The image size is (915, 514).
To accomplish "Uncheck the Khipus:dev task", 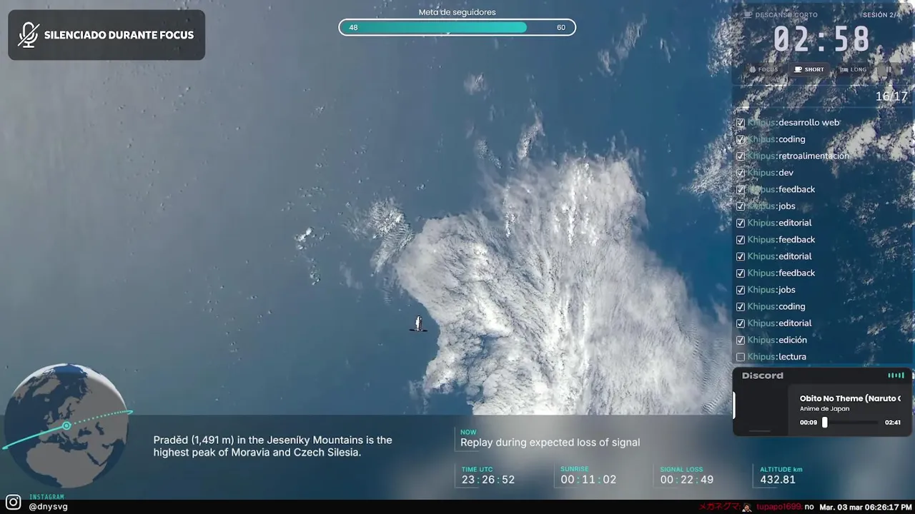I will 741,173.
